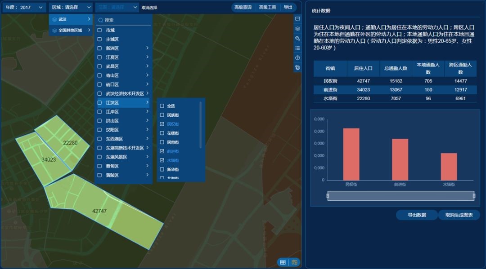Image resolution: width=486 pixels, height=269 pixels.
Task: Select the wrench tool icon on map sidebar
Action: [297, 38]
